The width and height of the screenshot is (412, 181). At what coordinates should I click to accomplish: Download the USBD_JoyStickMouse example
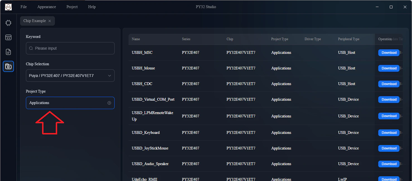coord(389,148)
